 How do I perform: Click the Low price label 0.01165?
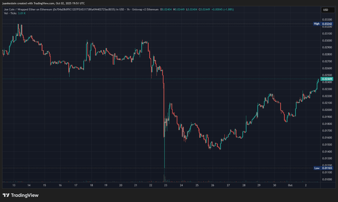[x=327, y=168]
